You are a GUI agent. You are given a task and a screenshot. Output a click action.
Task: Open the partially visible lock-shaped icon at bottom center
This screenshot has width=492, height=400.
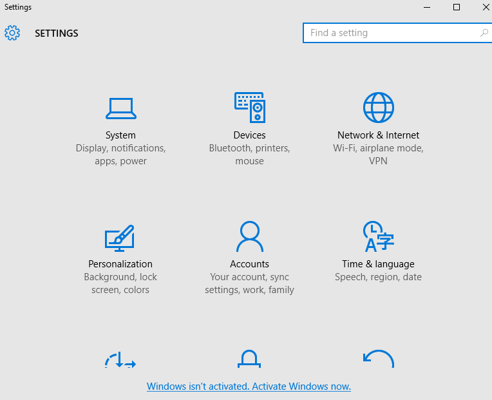[x=249, y=358]
